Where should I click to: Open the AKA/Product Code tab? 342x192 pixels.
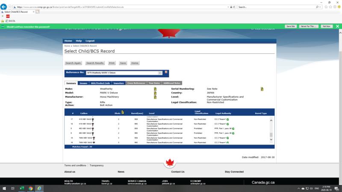pyautogui.click(x=100, y=83)
